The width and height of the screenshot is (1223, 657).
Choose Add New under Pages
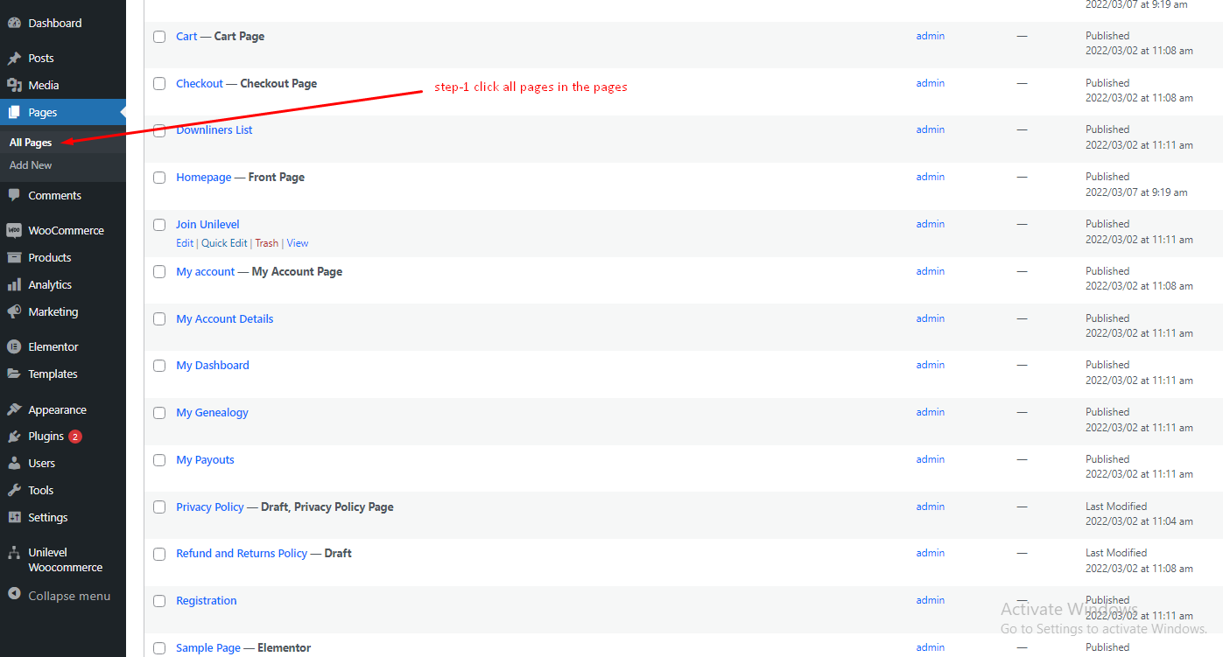[x=31, y=165]
